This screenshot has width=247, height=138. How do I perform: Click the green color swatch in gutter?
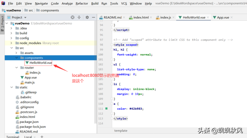pos(107,108)
